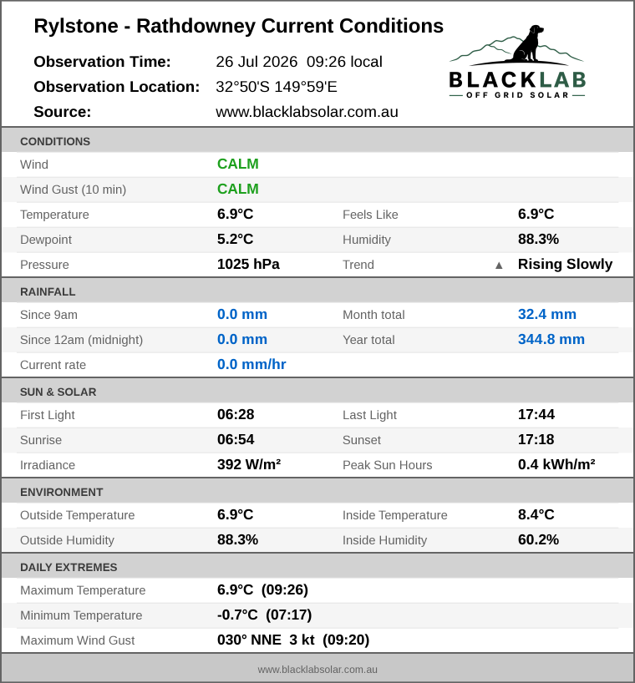Click the Current rate value 0.0 mm/hr
Screen dimensions: 635x683
251,365
